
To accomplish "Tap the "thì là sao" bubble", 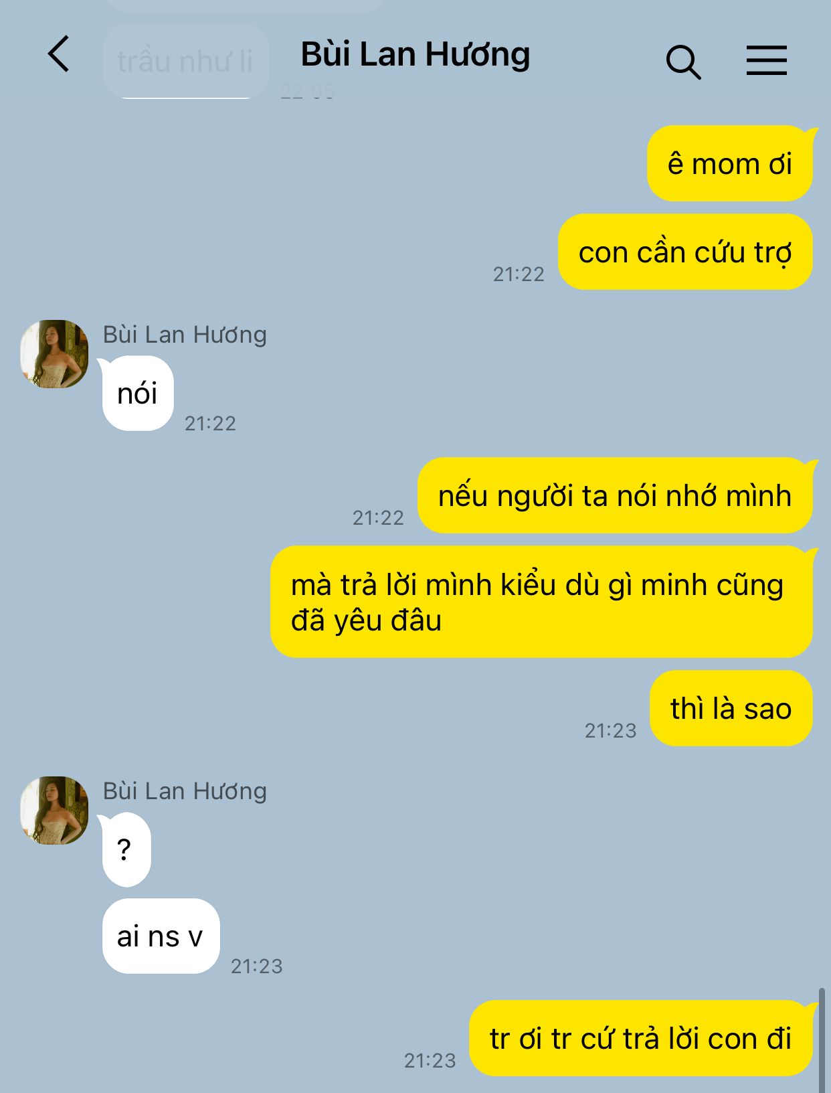I will tap(731, 708).
